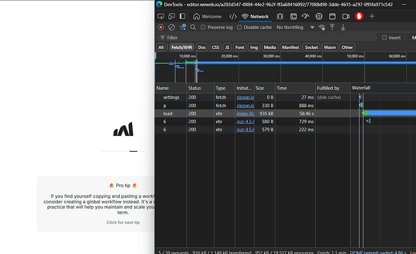The height and width of the screenshot is (254, 416).
Task: Open the Welcome tab
Action: click(207, 16)
